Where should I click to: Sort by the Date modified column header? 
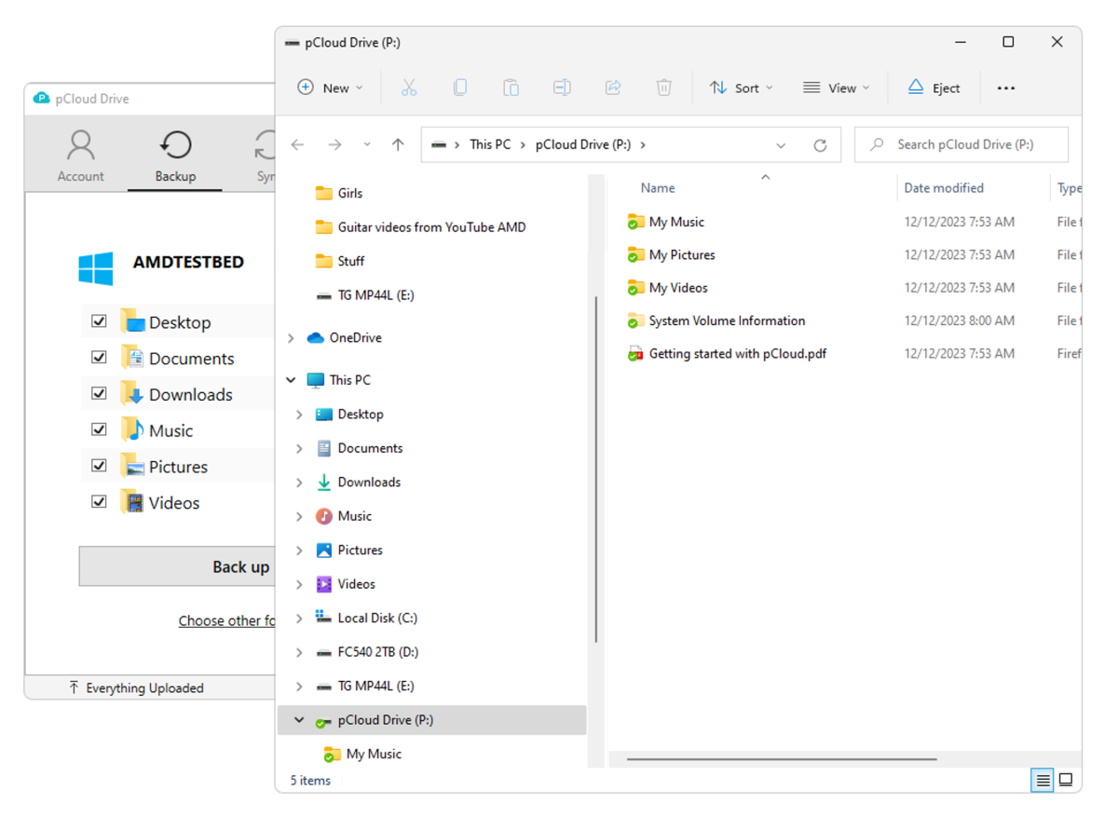click(944, 188)
